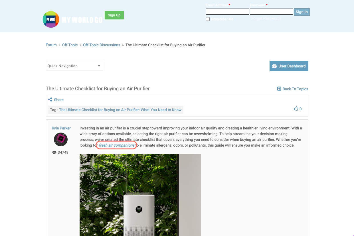Click the Sign In button
This screenshot has width=354, height=236.
tap(302, 12)
